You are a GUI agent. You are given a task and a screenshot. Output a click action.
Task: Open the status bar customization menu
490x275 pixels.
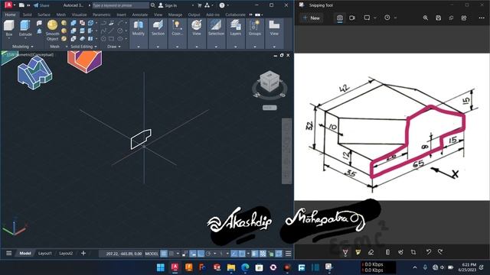(288, 254)
